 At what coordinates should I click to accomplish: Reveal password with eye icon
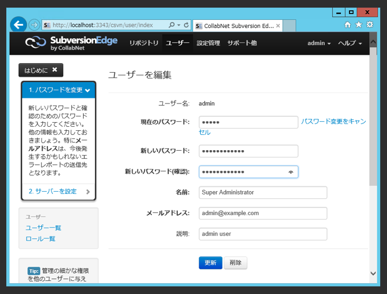pyautogui.click(x=291, y=172)
